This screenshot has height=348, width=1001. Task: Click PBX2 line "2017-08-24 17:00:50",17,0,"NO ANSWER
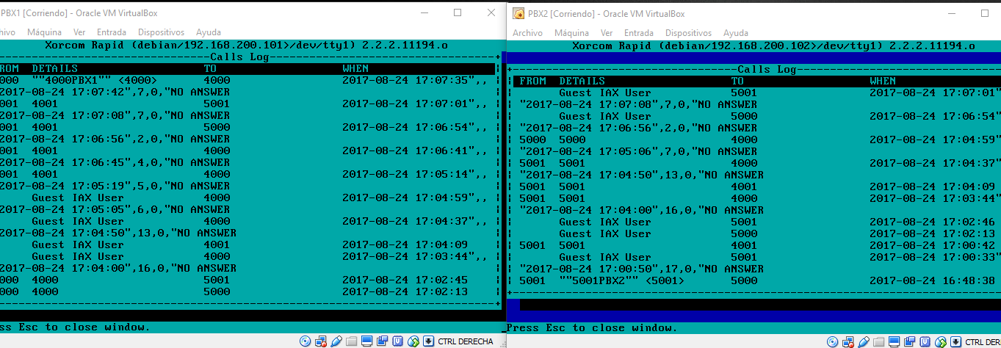tap(641, 269)
